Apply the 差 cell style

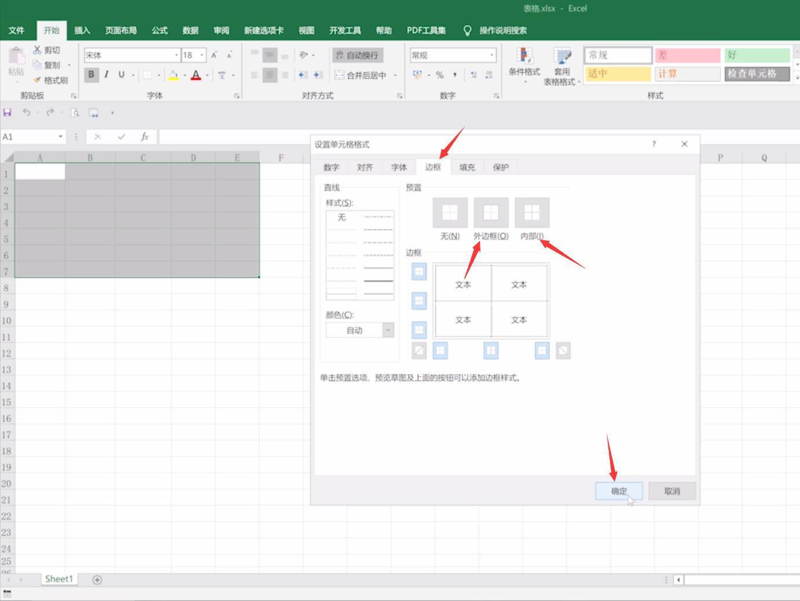687,55
